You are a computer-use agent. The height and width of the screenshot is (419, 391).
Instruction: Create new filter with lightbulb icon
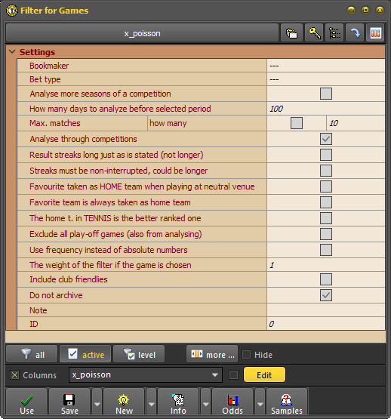tap(124, 402)
